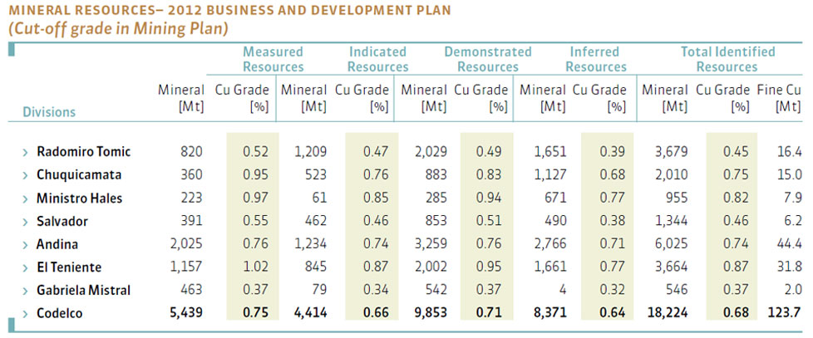Click the Total Identified Resources header
813x338 pixels.
(x=727, y=60)
